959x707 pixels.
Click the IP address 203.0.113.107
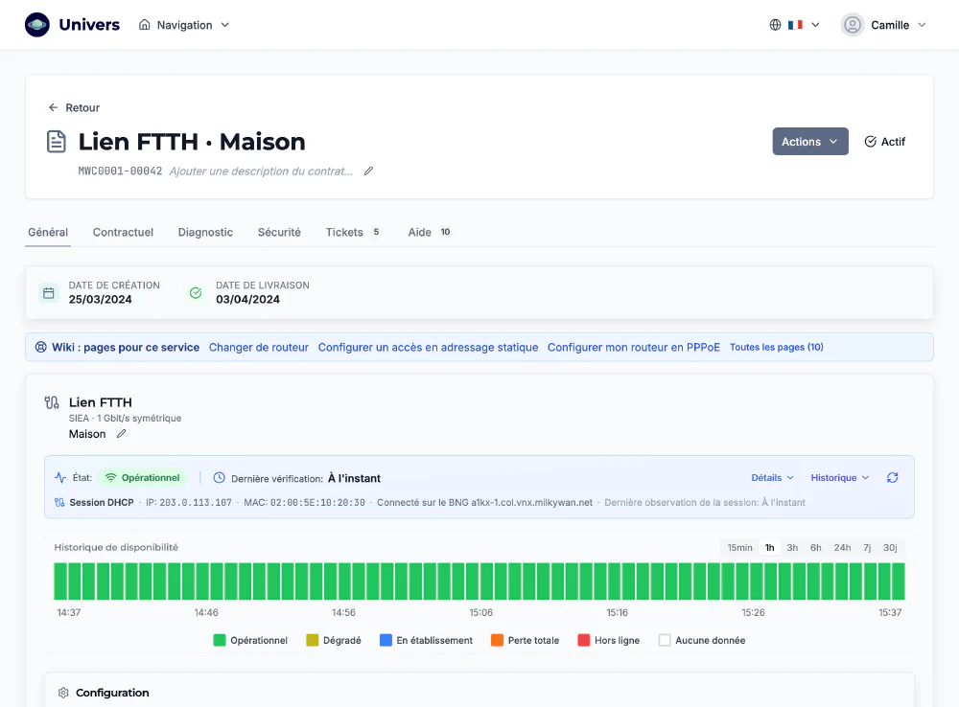tap(196, 502)
